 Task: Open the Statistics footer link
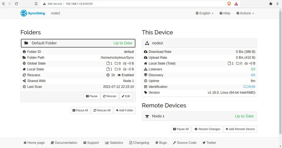coord(114,142)
